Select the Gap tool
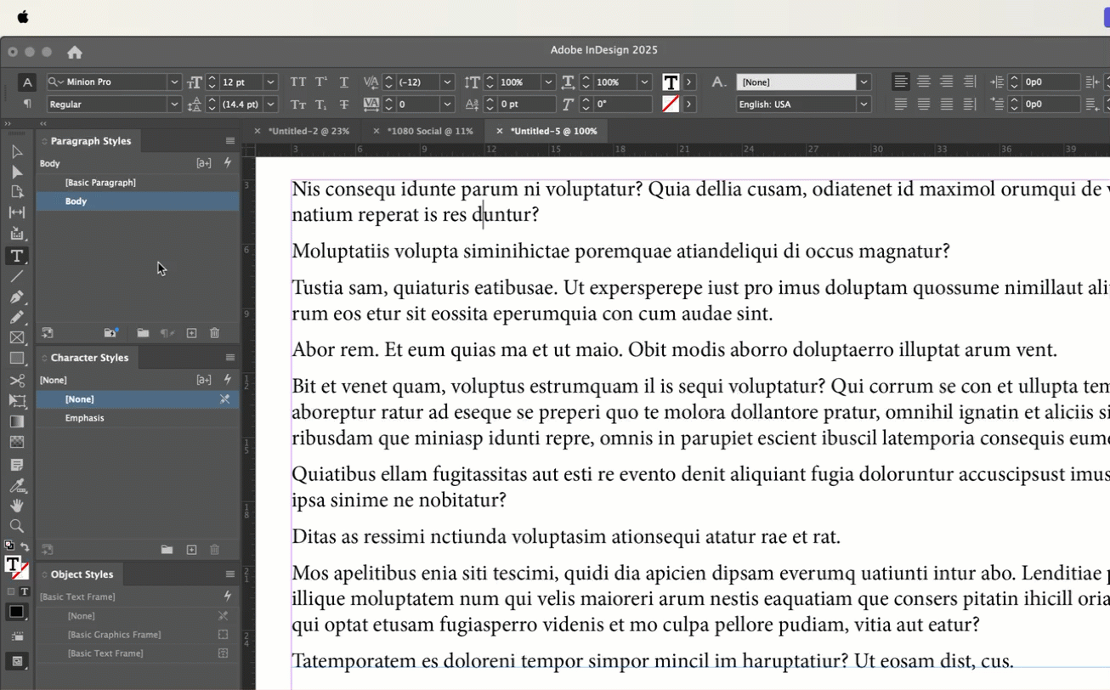This screenshot has width=1110, height=690. pyautogui.click(x=16, y=213)
